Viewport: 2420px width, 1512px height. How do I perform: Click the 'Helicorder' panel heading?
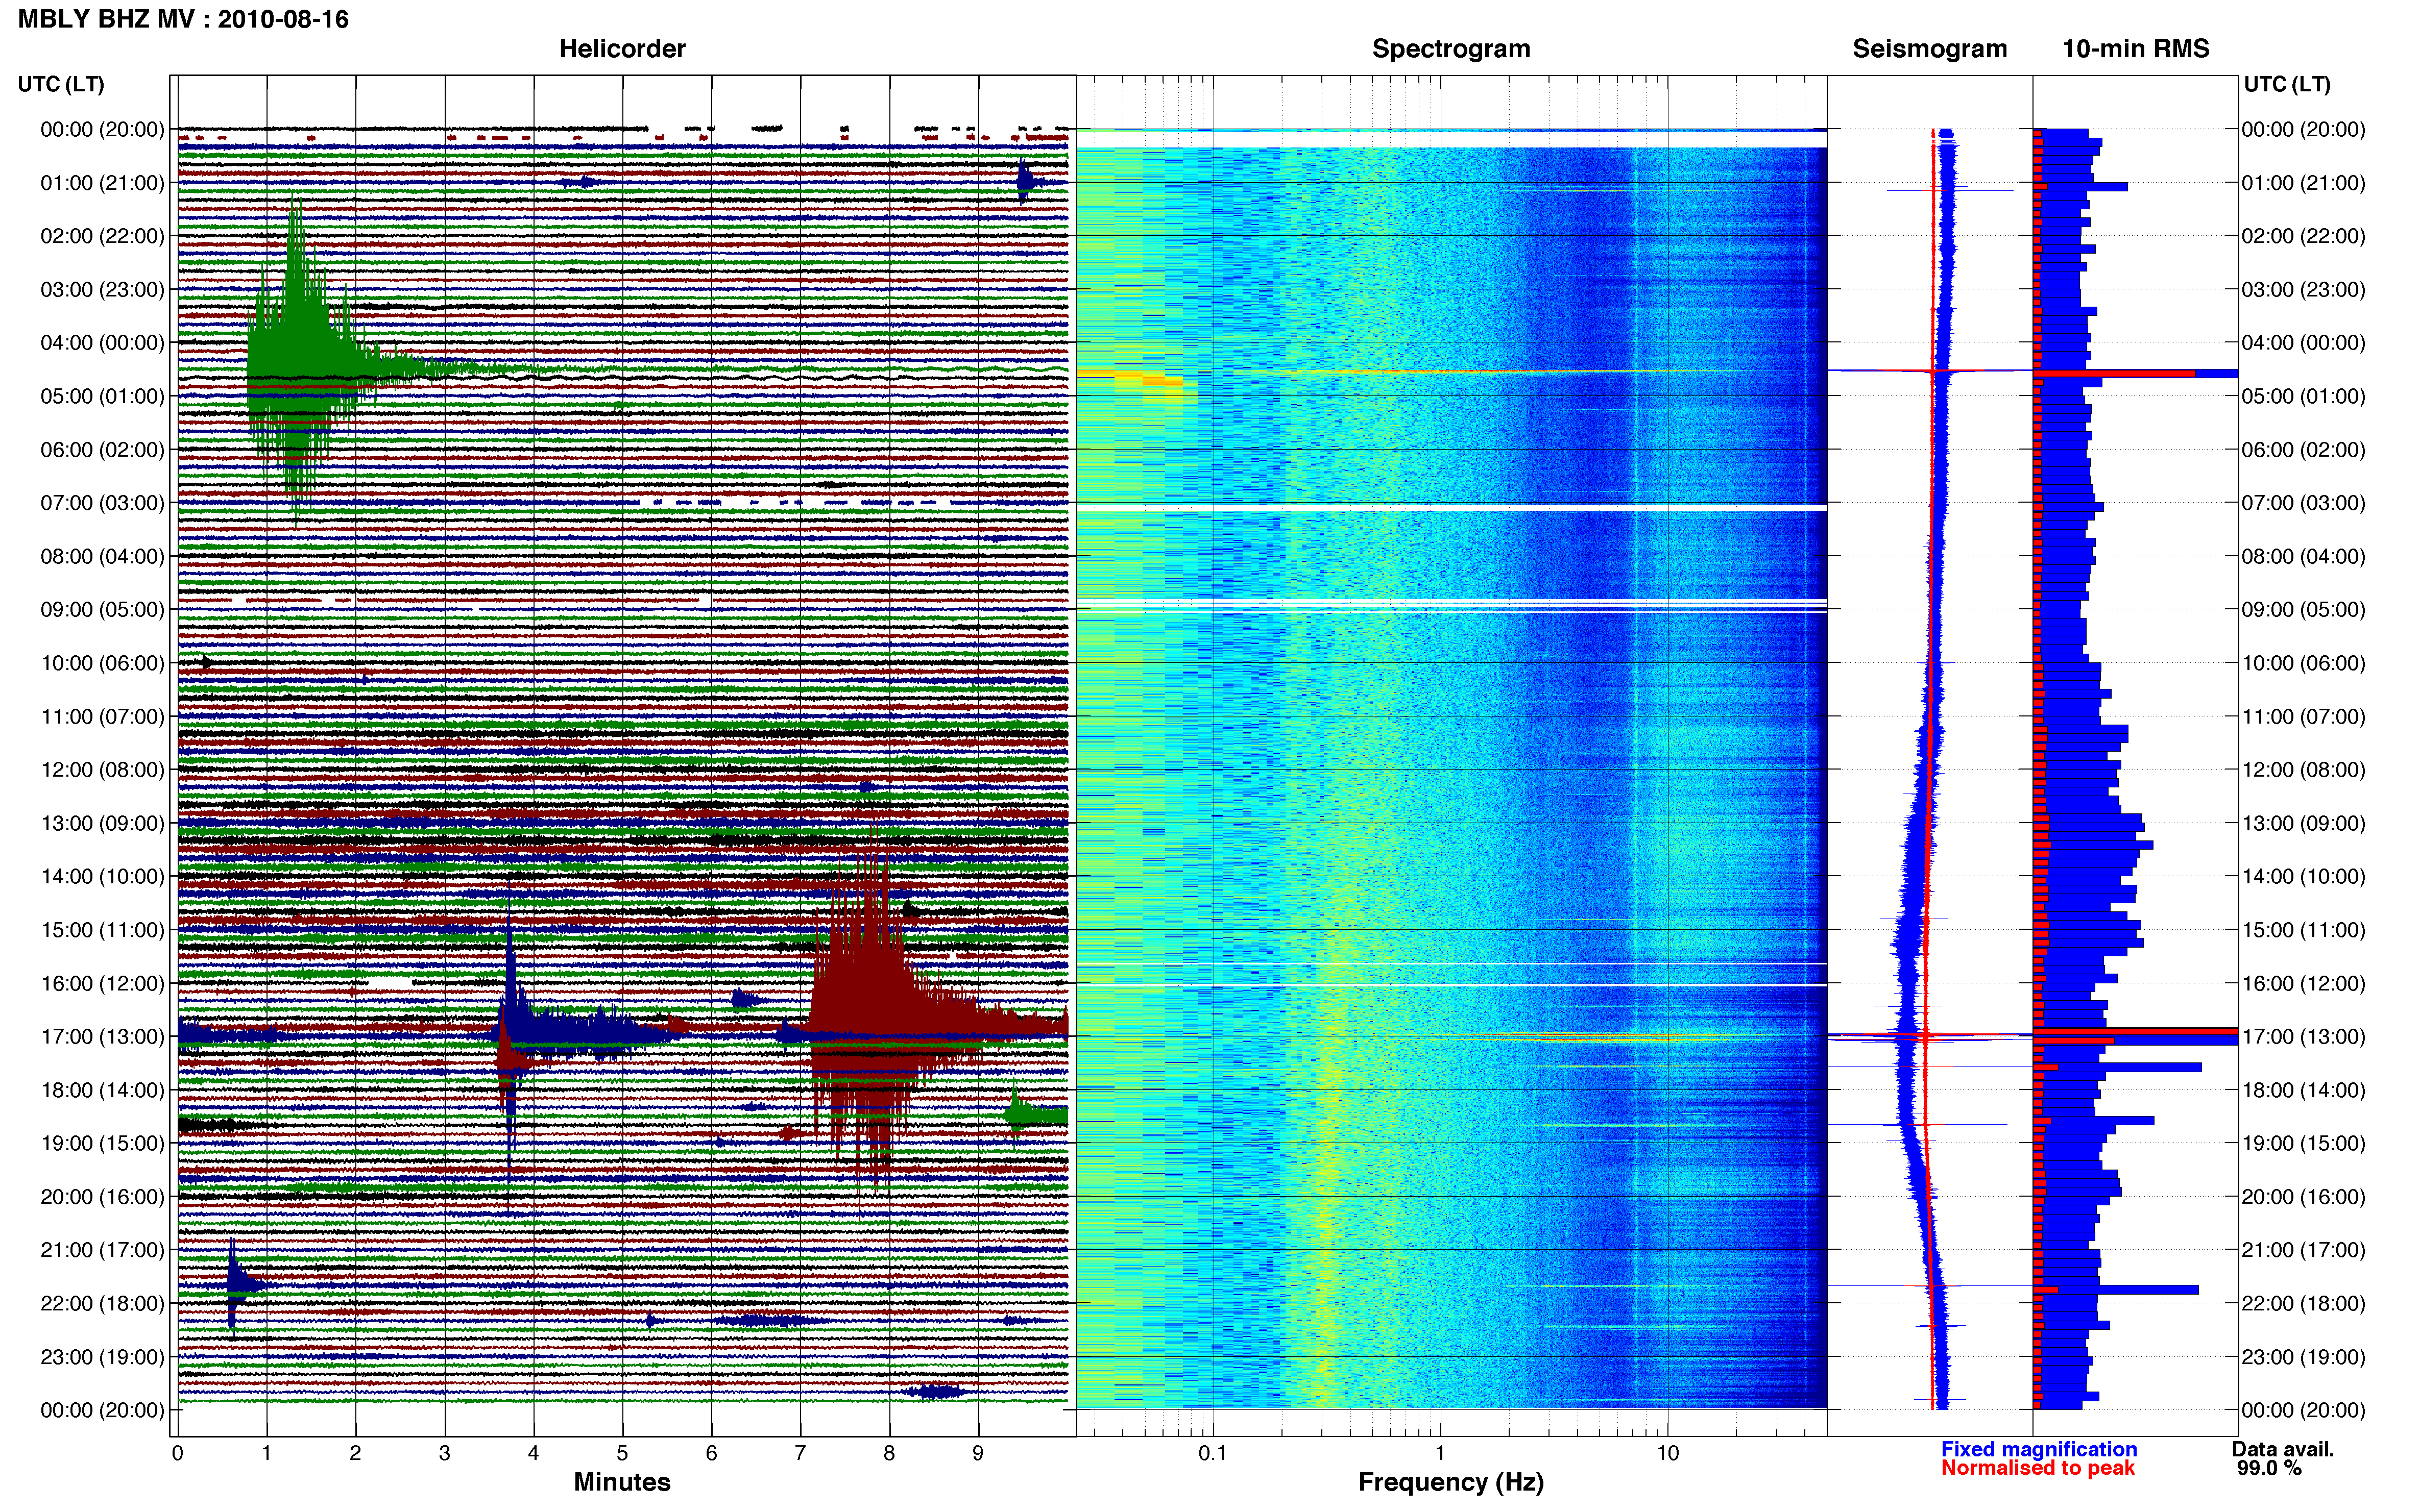point(622,48)
